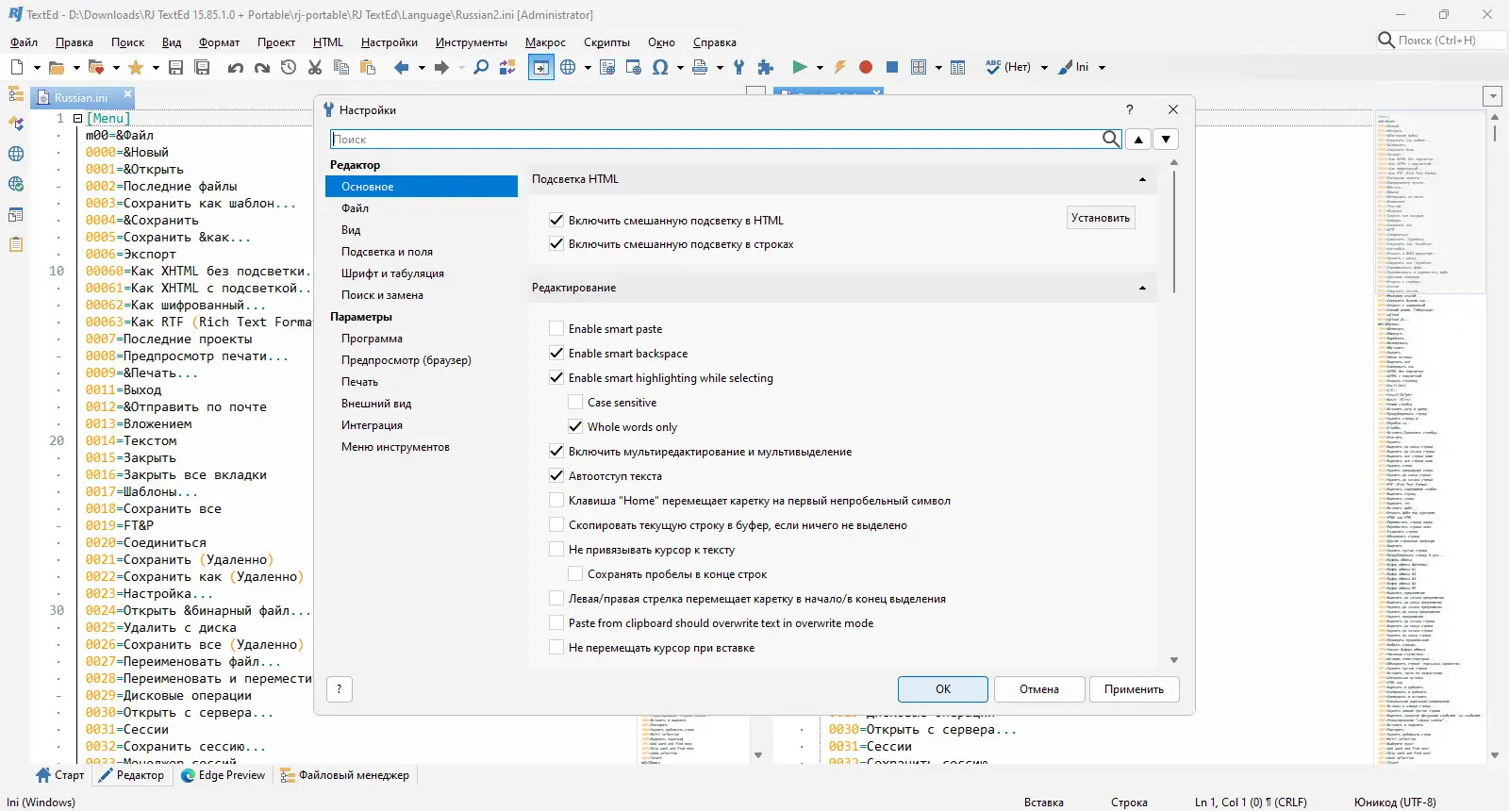Open the new file dropdown arrow
The image size is (1509, 811).
coord(37,67)
